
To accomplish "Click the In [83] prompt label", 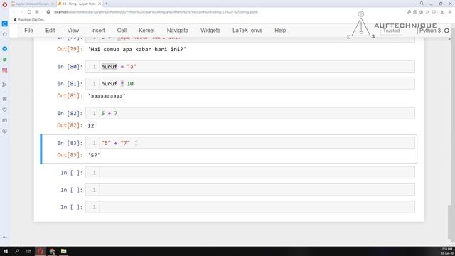I will tap(70, 143).
